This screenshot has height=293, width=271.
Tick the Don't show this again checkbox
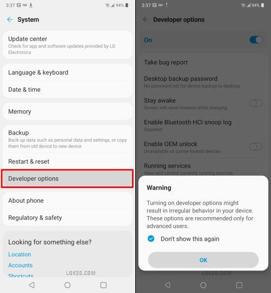151,238
